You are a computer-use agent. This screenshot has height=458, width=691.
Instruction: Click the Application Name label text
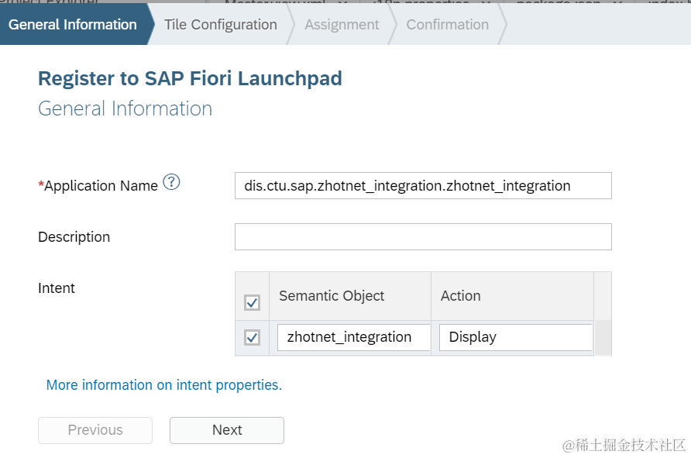[x=101, y=186]
